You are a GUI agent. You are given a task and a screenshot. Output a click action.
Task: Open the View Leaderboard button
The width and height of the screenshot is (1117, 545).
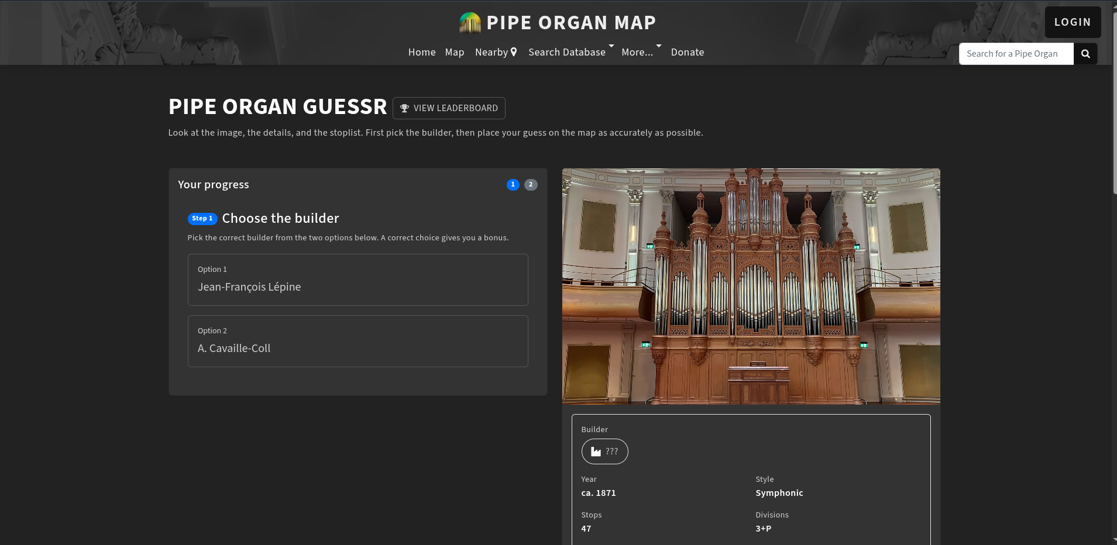tap(449, 108)
